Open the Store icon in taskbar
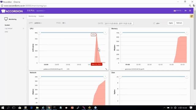 (x=20, y=108)
